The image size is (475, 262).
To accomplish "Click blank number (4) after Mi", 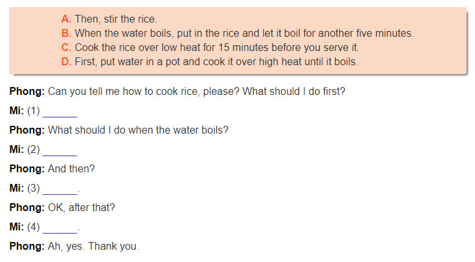I will click(x=60, y=228).
